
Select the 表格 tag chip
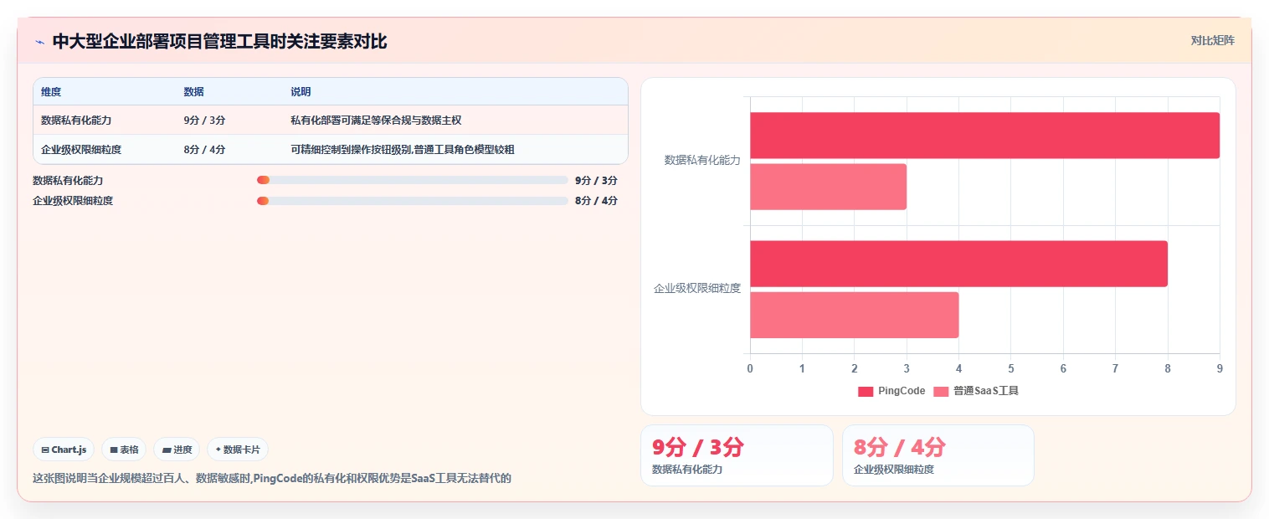[x=124, y=450]
